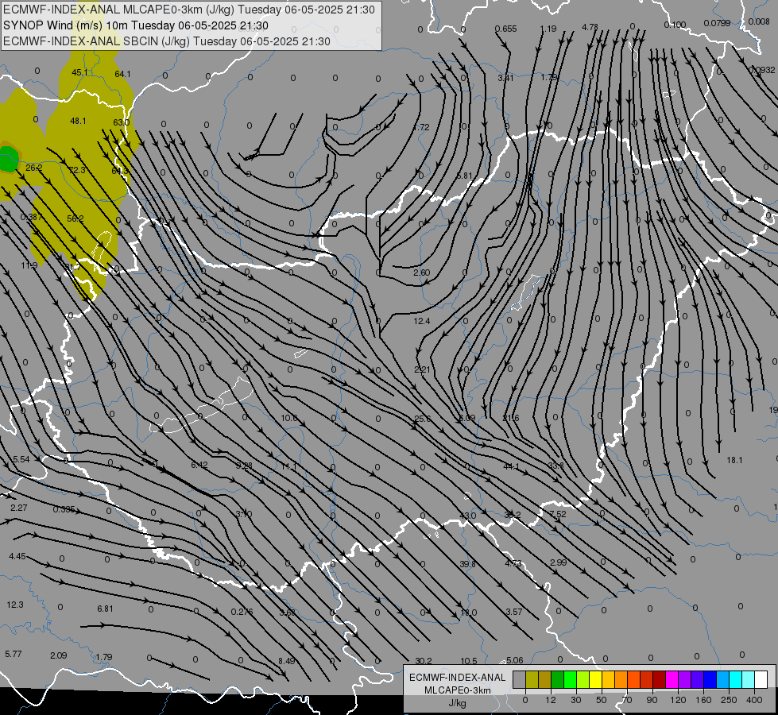778x715 pixels.
Task: Click the map value '12.3'
Action: 15,605
